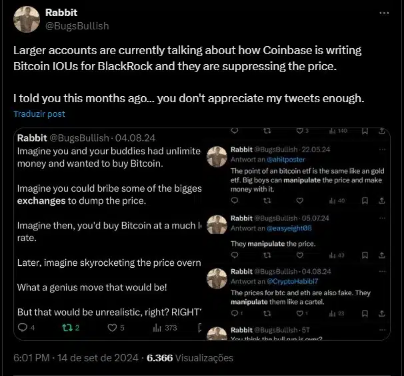Open the post's three-dot more options menu
Viewport: 404px width, 376px height.
coord(384,13)
